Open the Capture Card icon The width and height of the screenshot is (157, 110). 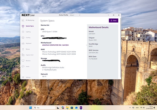(23, 55)
